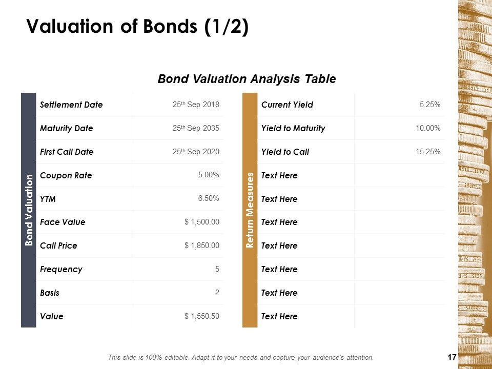The height and width of the screenshot is (369, 492).
Task: Click the slide number 17
Action: [452, 357]
